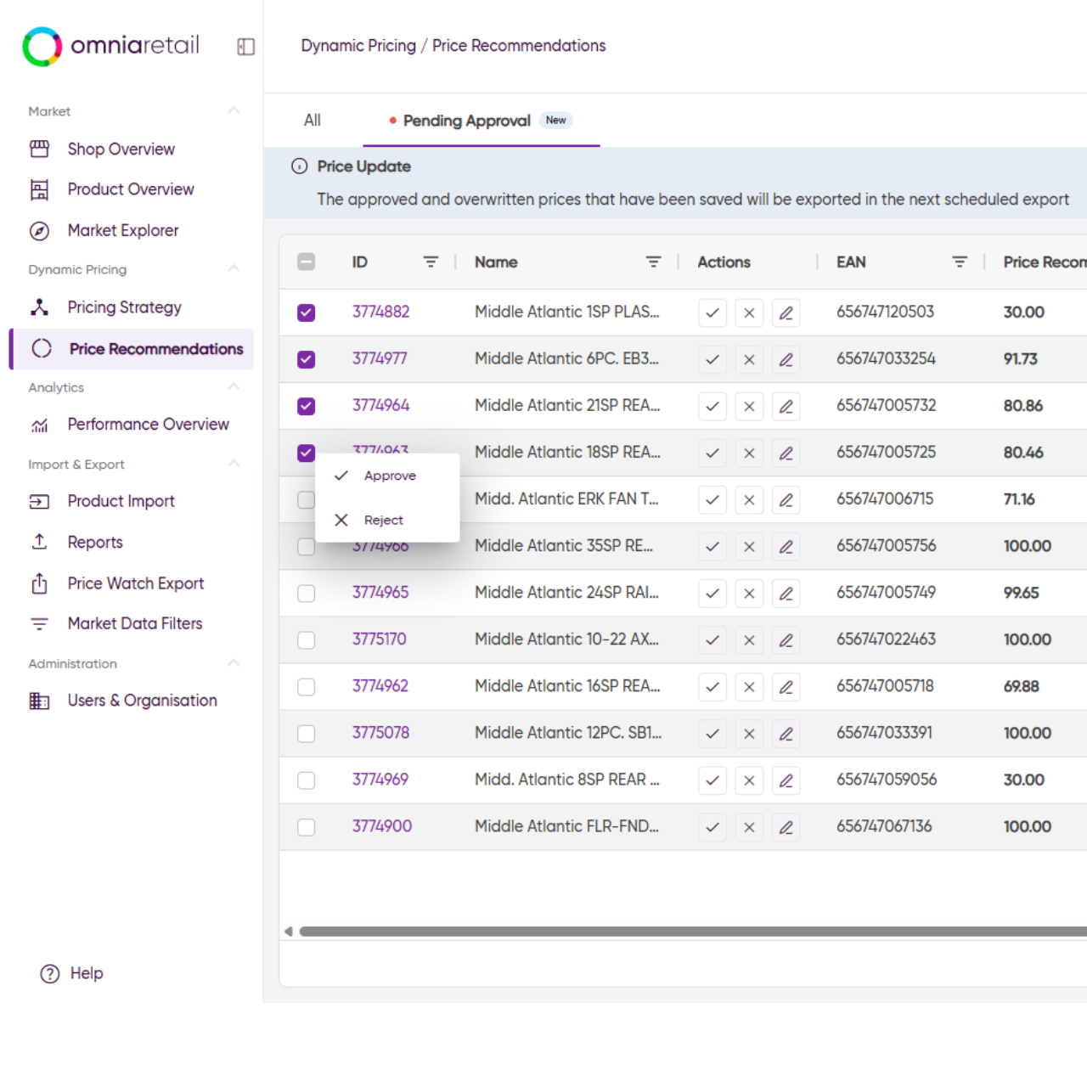Viewport: 1087px width, 1087px height.
Task: Approve price for row 3774882
Action: coord(712,313)
